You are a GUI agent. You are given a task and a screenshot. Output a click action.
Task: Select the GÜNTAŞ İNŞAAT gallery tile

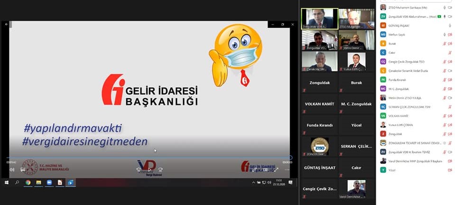pyautogui.click(x=319, y=168)
